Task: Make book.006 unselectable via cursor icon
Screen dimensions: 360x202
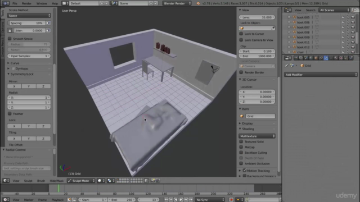Action: tap(348, 22)
